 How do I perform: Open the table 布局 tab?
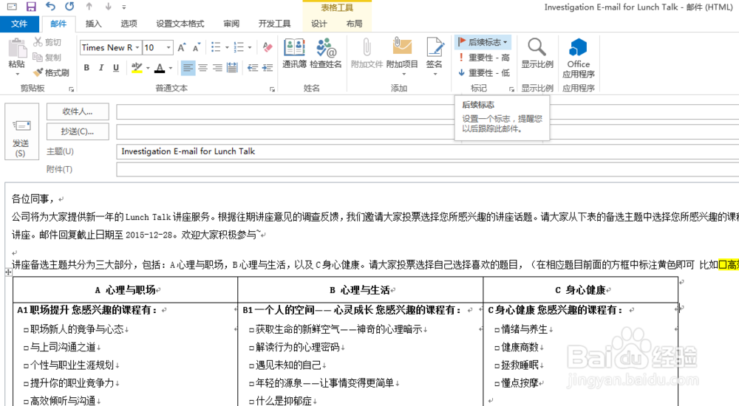click(x=355, y=24)
